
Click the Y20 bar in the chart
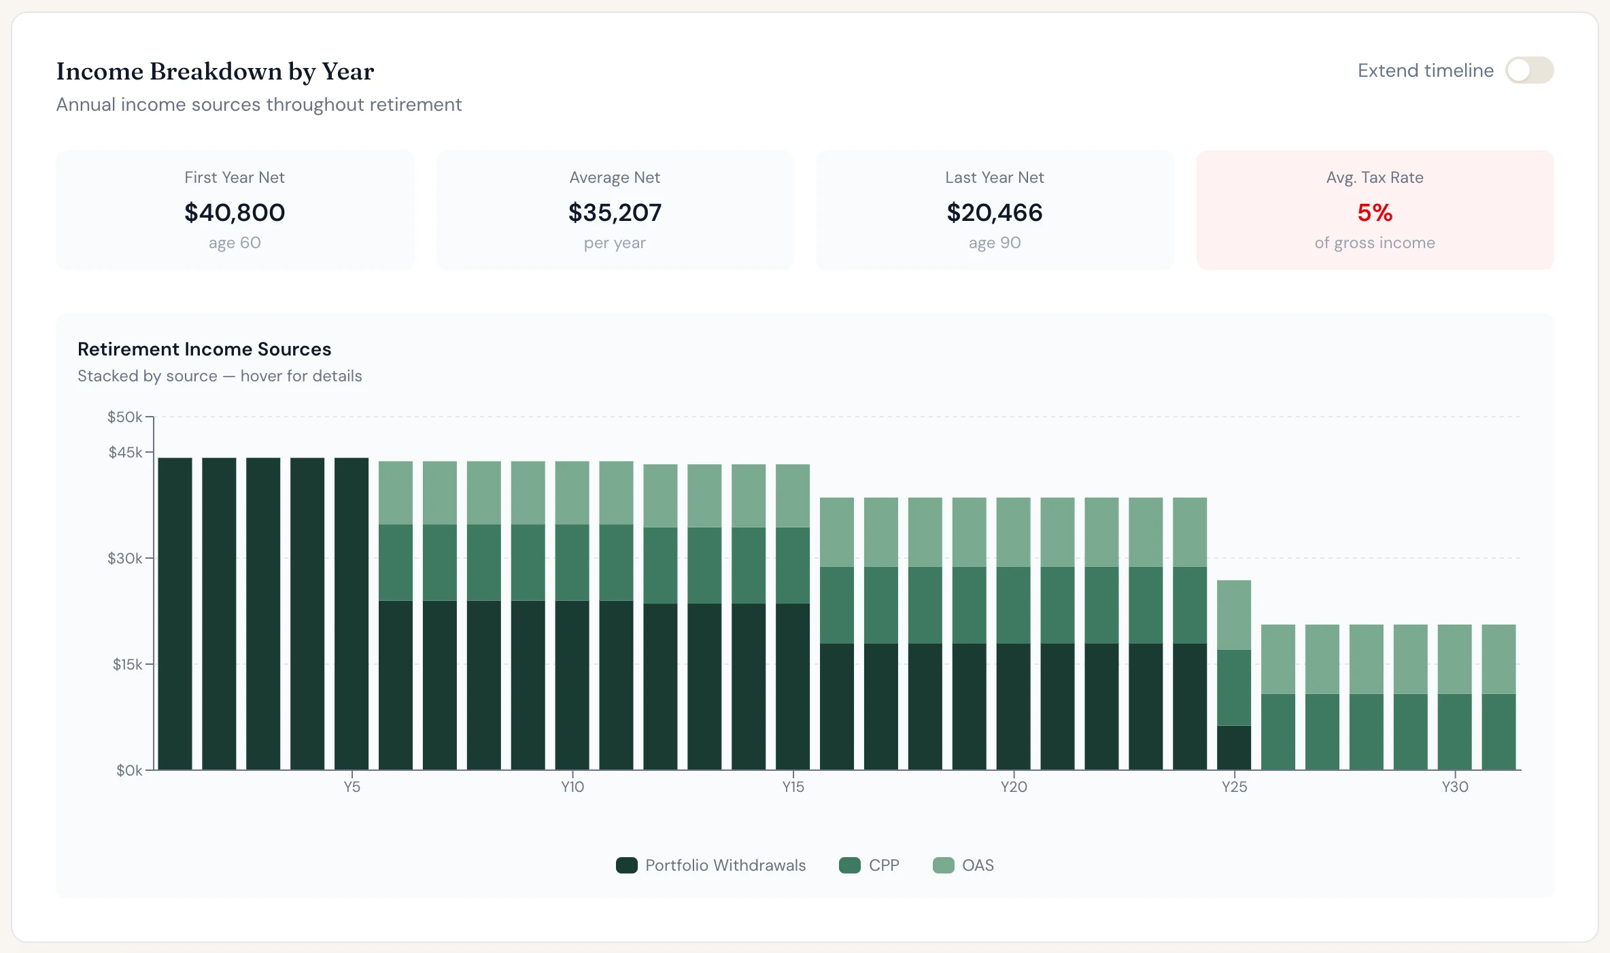[1014, 634]
